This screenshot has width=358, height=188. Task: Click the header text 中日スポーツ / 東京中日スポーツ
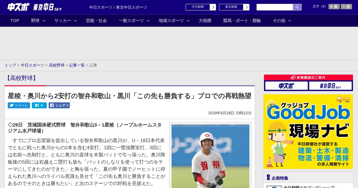118,7
